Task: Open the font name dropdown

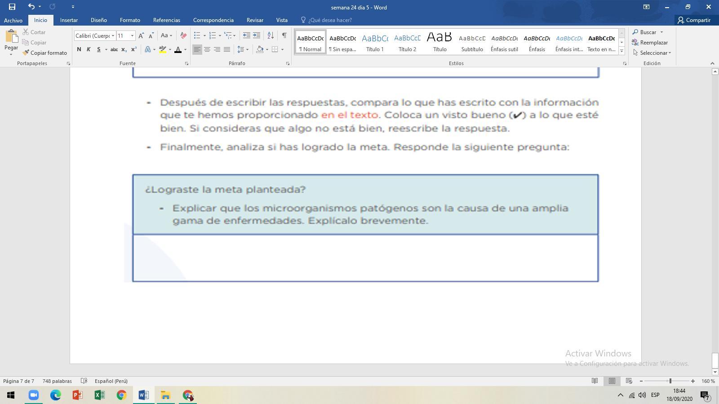Action: pyautogui.click(x=113, y=36)
